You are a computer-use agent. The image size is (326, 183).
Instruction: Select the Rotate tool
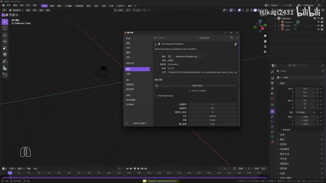5,41
